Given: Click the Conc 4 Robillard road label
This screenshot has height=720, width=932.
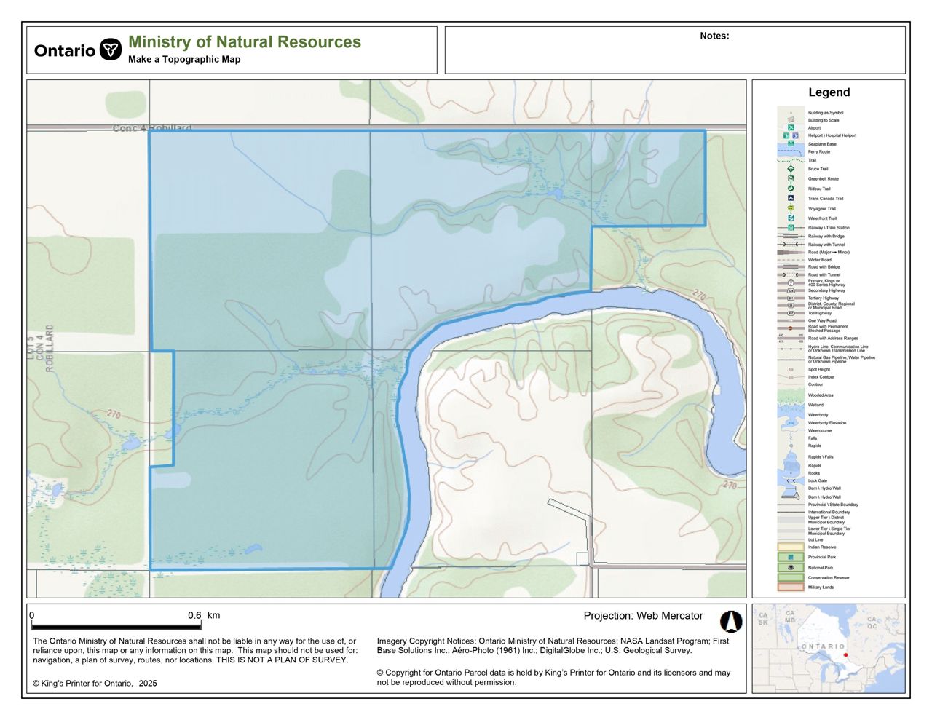Looking at the screenshot, I should coord(152,128).
